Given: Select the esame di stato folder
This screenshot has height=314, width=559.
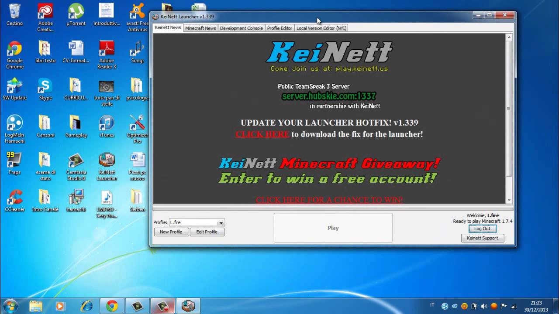Looking at the screenshot, I should click(x=45, y=166).
